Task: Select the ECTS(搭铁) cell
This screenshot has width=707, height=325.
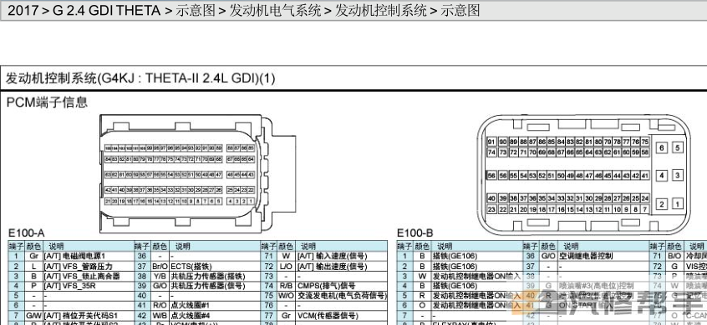Action: pos(215,266)
